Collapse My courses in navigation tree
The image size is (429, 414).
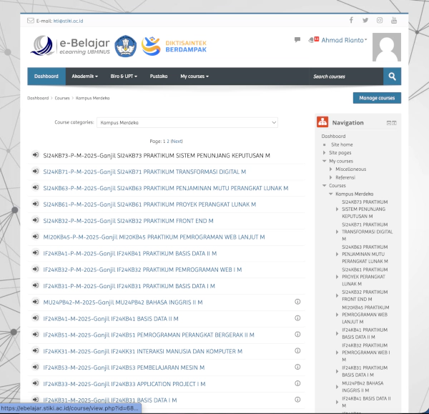324,161
